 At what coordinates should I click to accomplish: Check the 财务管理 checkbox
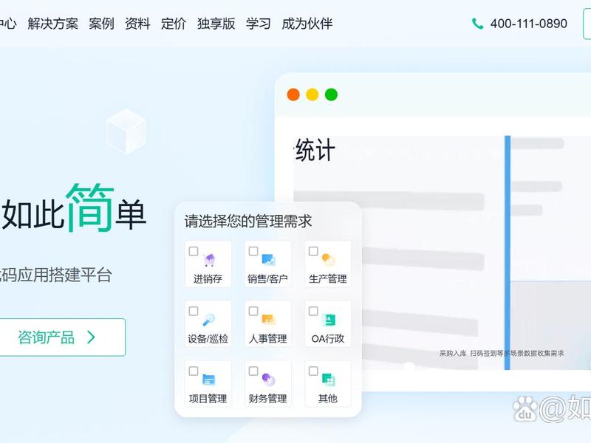click(253, 371)
